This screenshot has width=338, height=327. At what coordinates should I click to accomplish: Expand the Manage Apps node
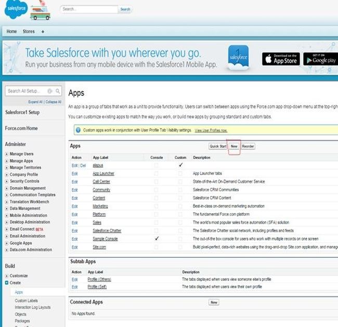tap(7, 161)
